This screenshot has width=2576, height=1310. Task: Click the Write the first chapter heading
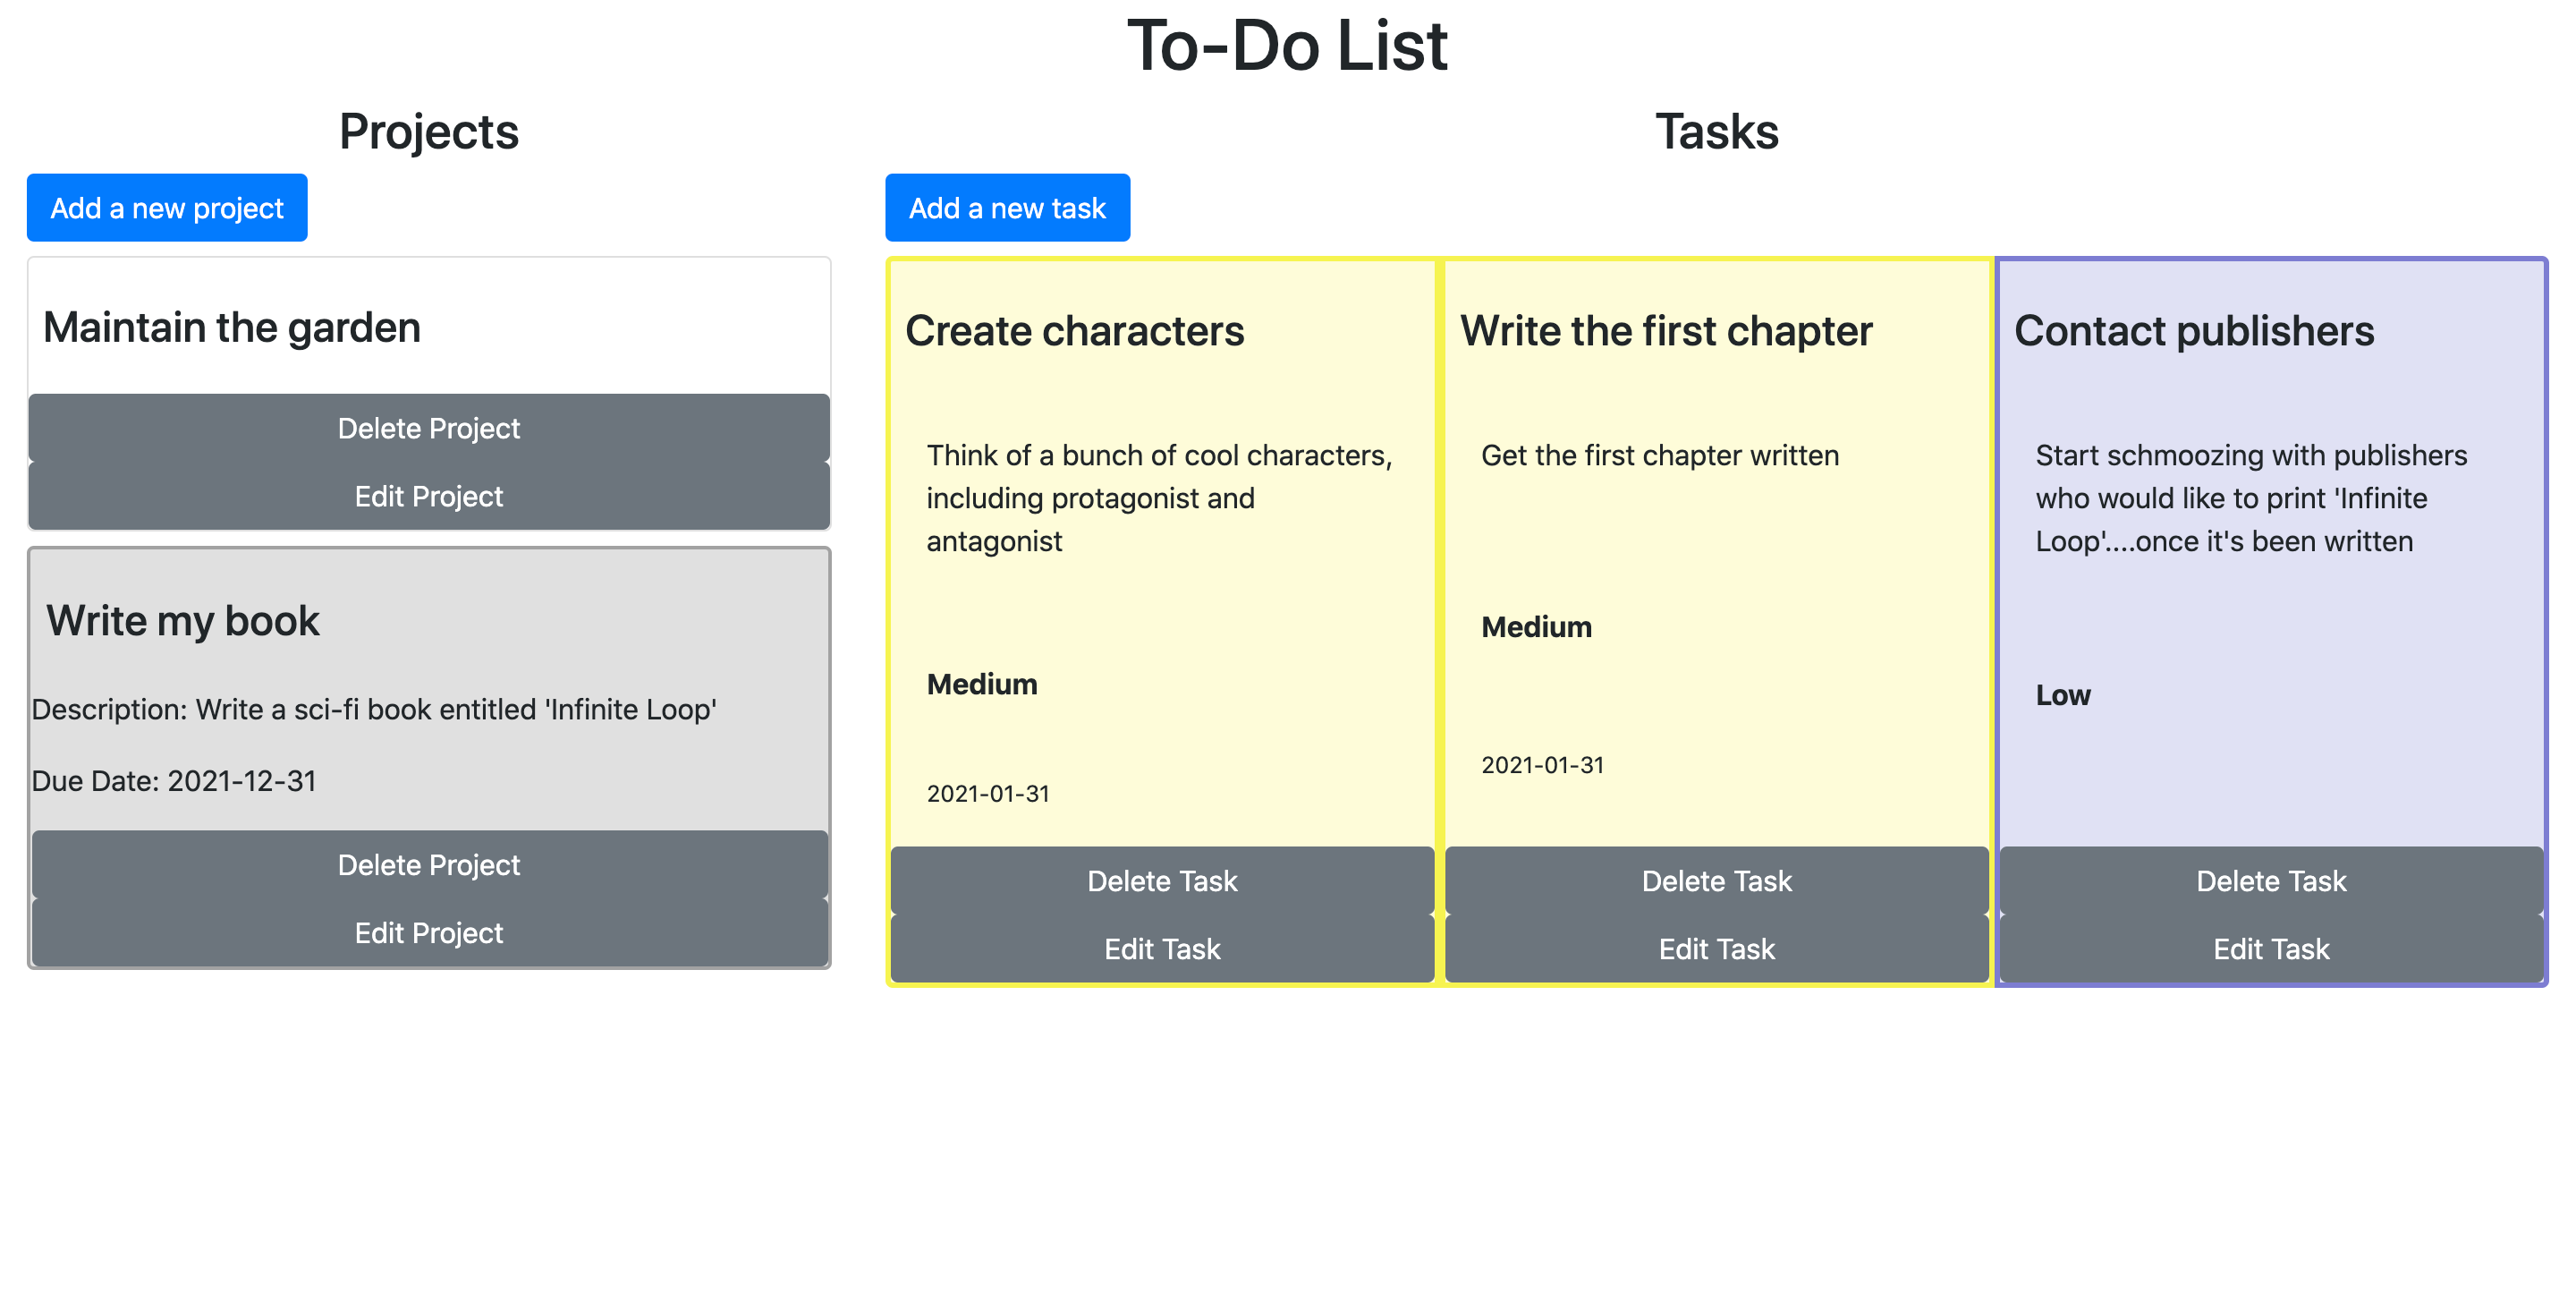(x=1665, y=331)
